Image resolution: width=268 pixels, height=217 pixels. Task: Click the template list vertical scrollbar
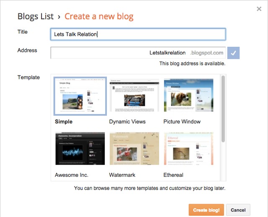click(x=223, y=113)
